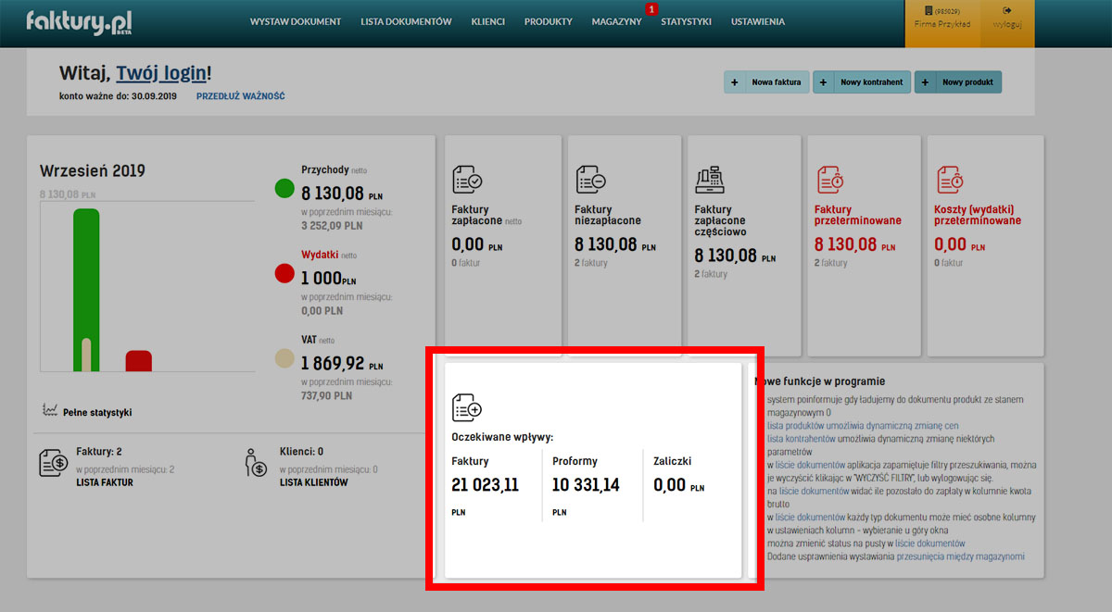The height and width of the screenshot is (612, 1112).
Task: Create a new invoice with Nowa faktura
Action: (x=766, y=82)
